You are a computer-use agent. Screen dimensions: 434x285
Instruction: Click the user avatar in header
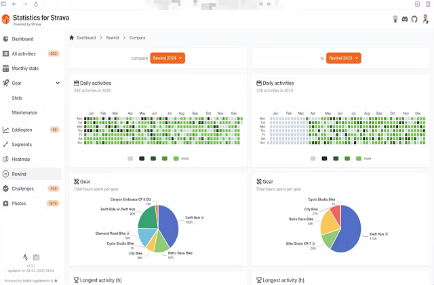pyautogui.click(x=425, y=19)
